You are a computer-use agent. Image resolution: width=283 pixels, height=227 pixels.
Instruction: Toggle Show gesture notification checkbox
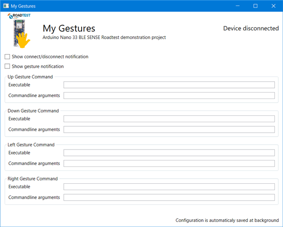click(x=7, y=67)
